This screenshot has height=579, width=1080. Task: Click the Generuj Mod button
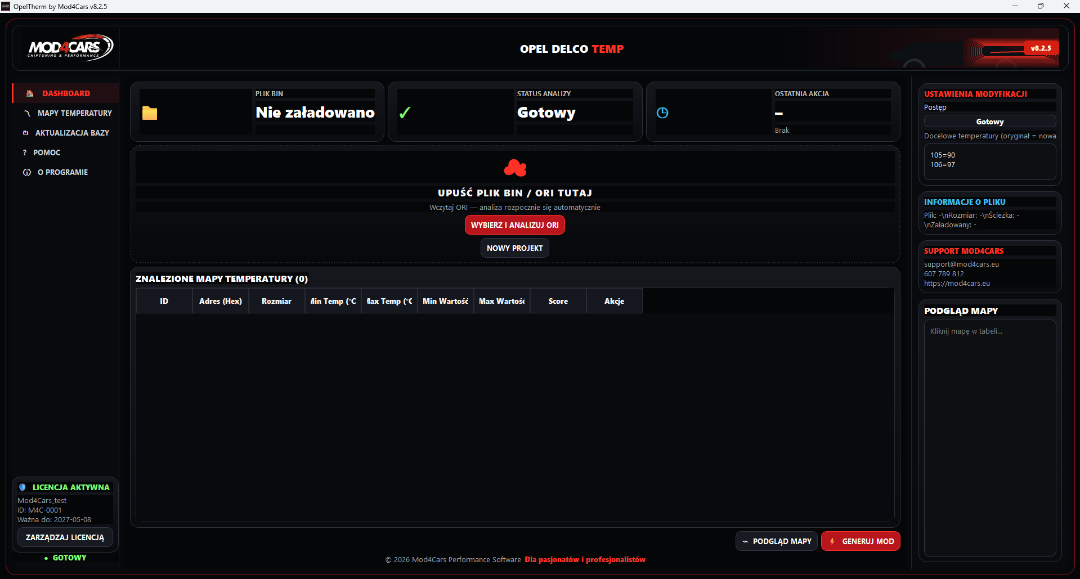861,541
